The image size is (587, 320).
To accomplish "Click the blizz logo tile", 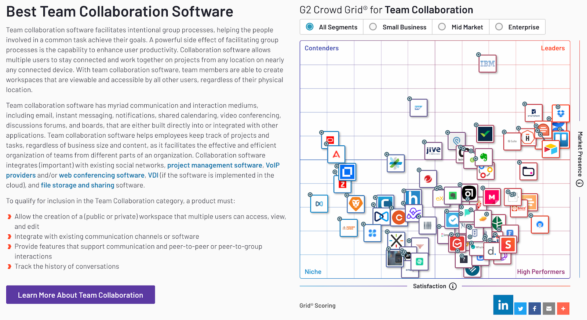I will [519, 209].
